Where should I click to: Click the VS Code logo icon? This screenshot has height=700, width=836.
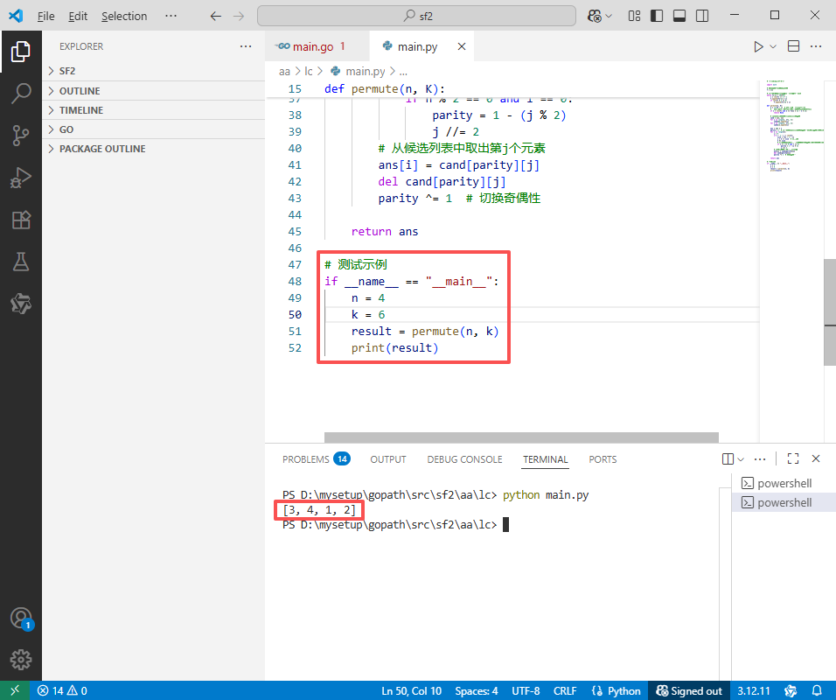pyautogui.click(x=16, y=16)
